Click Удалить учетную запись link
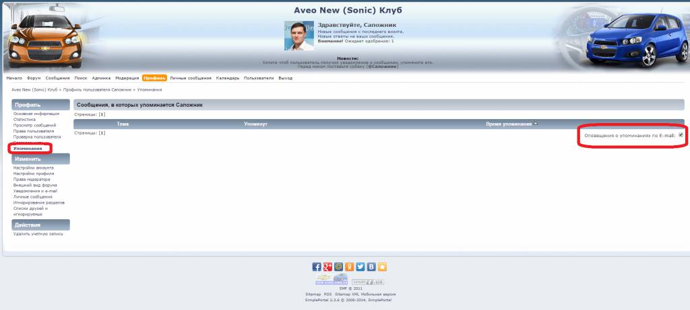Screen dimensions: 690x310 point(40,234)
